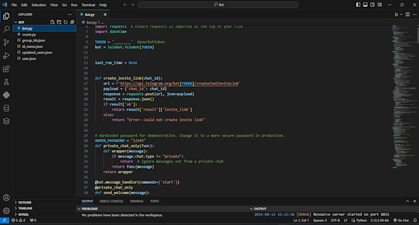Go back in navigation history
419x225 pixels.
125,5
